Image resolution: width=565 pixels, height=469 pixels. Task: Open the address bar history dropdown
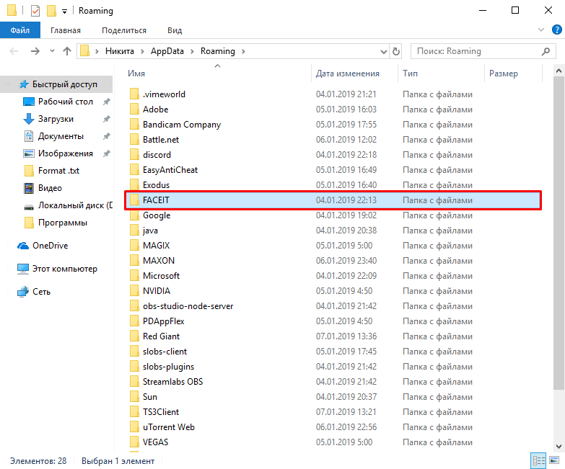[384, 51]
